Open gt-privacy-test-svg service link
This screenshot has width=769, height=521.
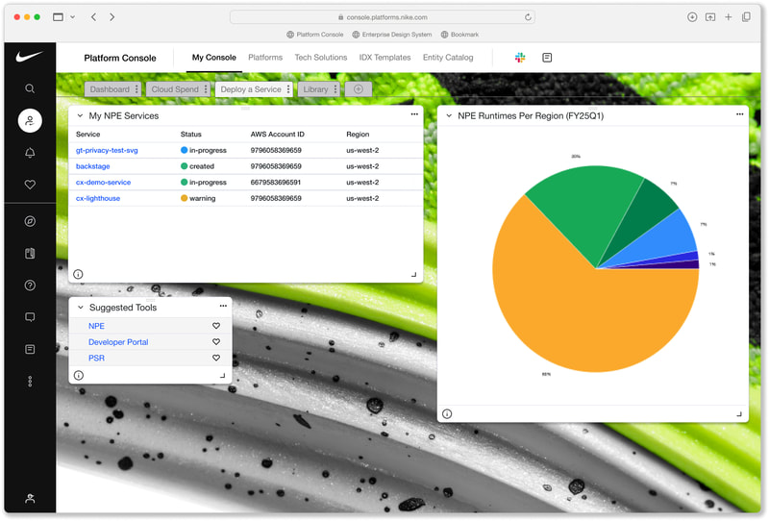107,150
